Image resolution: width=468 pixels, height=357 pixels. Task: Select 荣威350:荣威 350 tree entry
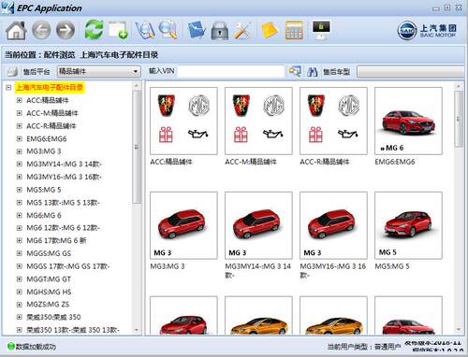click(53, 317)
